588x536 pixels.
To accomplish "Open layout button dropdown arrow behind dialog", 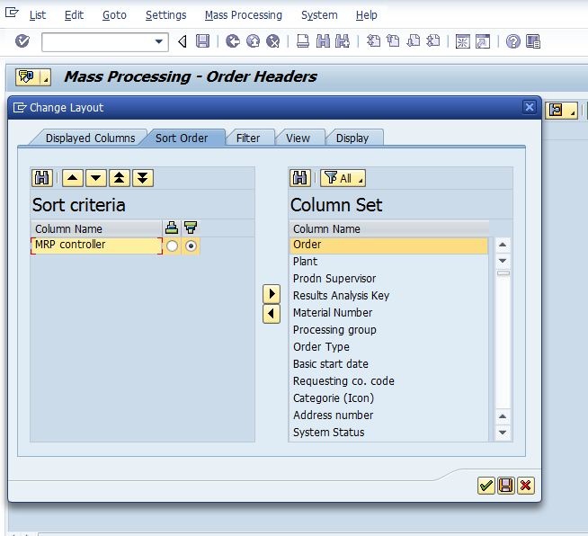I will [x=573, y=111].
